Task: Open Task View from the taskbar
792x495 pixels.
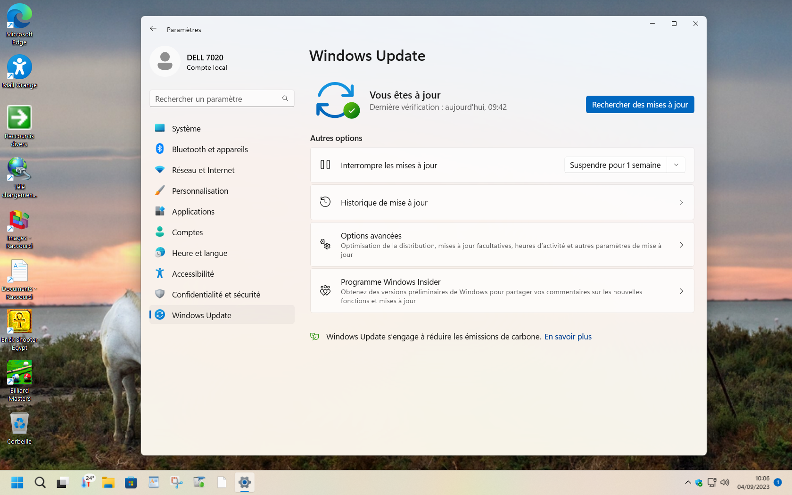Action: (x=63, y=482)
